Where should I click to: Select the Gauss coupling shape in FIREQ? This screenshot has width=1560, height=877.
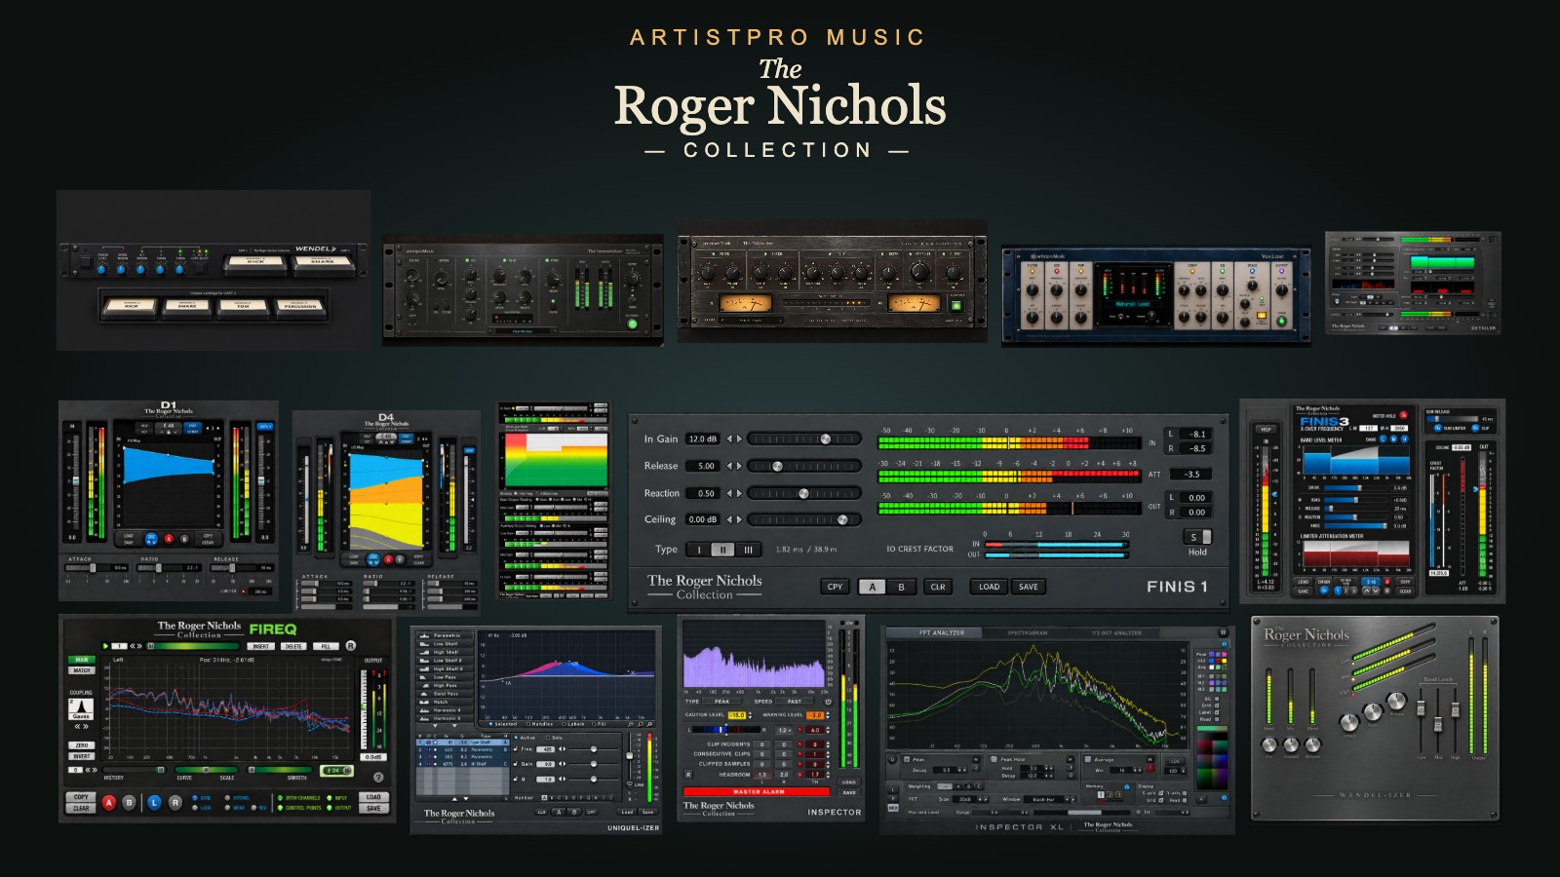point(81,708)
